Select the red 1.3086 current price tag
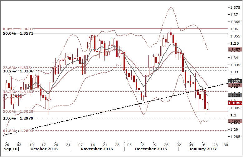 click(x=235, y=103)
